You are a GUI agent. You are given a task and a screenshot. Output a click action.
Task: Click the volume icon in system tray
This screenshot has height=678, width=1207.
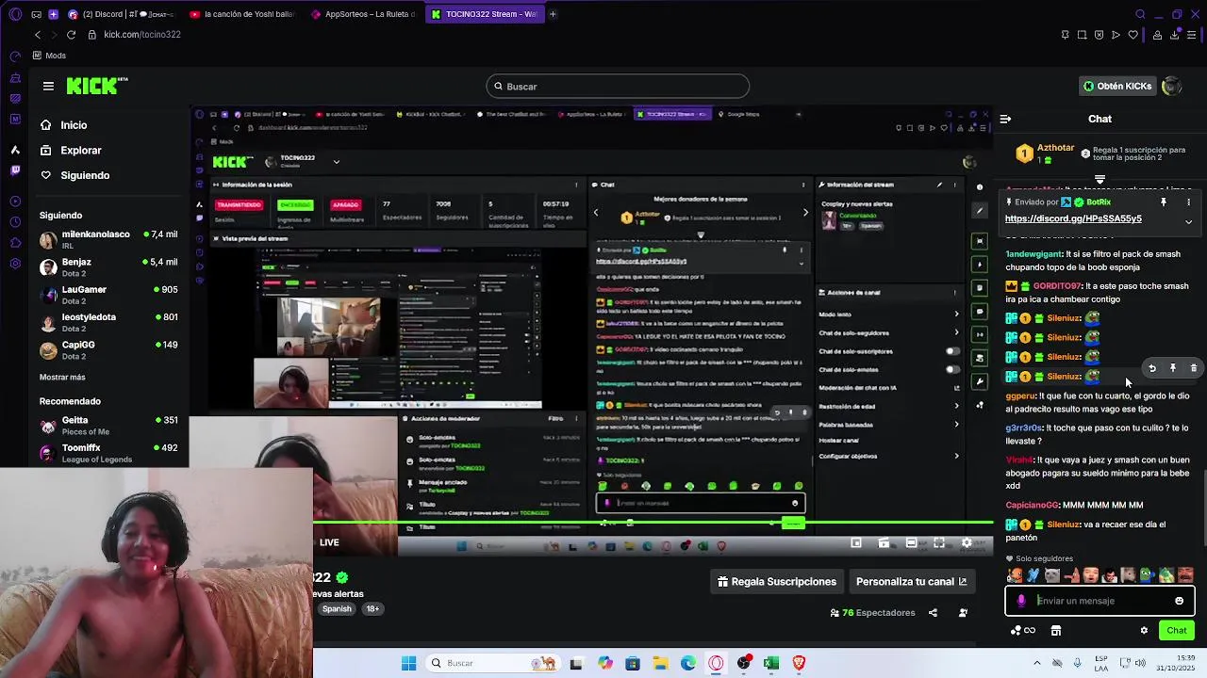(1140, 663)
